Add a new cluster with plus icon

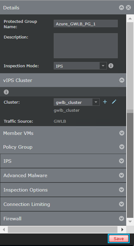(x=105, y=102)
